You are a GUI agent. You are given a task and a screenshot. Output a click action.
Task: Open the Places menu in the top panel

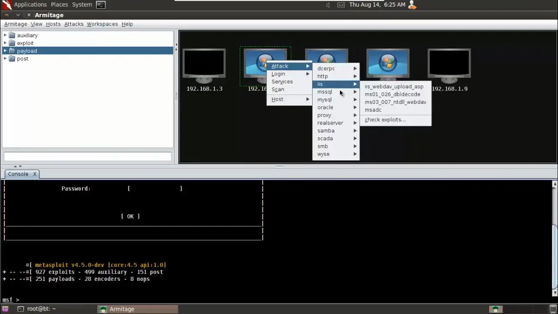click(x=59, y=5)
